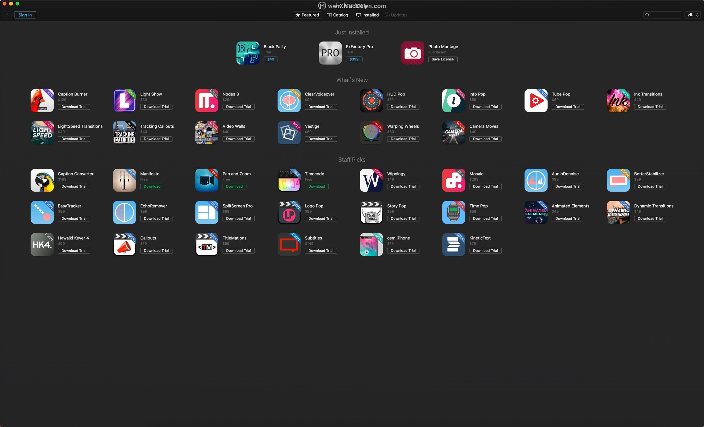Click the Nodes 3 app icon
Viewport: 704px width, 427px height.
tap(206, 101)
